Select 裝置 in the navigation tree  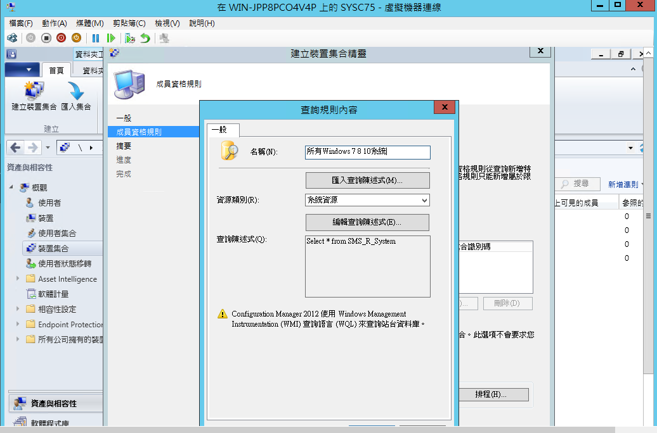46,218
